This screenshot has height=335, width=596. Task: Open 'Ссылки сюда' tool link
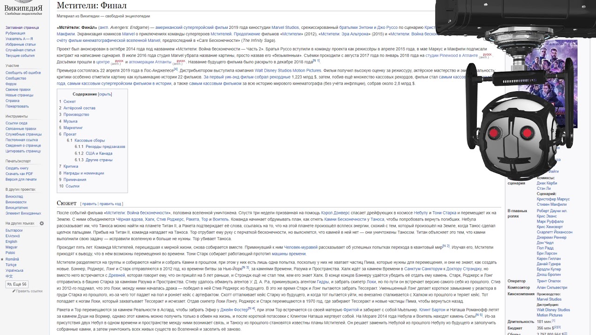tap(16, 123)
